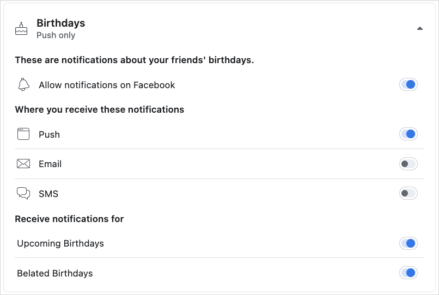The image size is (439, 295).
Task: Toggle Belated Birthdays notifications switch
Action: click(x=408, y=273)
